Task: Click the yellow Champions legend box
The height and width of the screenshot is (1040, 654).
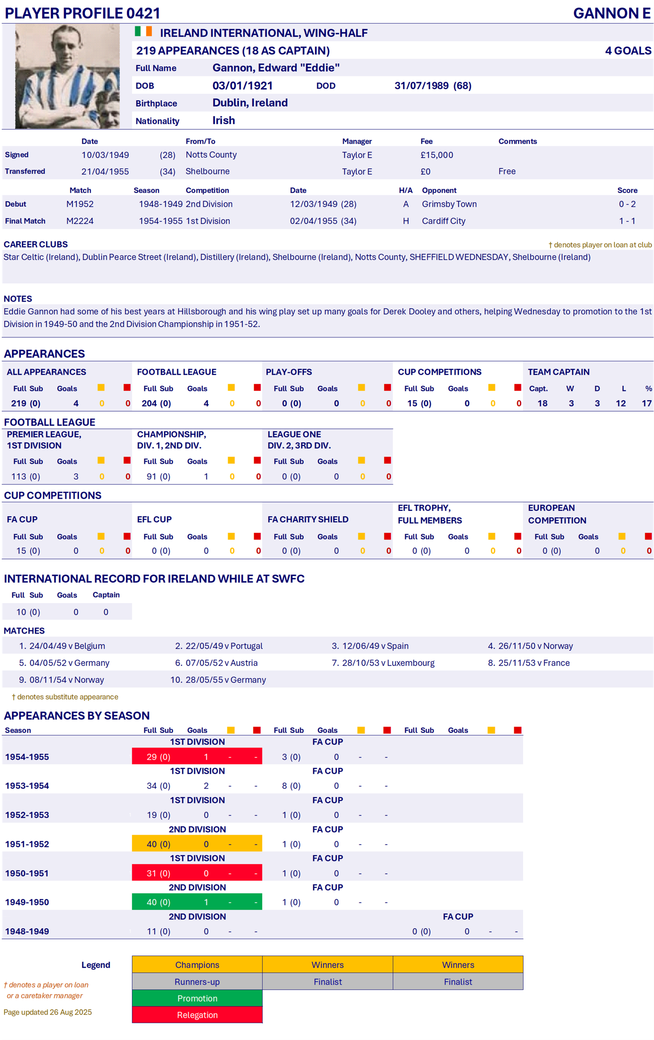Action: point(197,964)
